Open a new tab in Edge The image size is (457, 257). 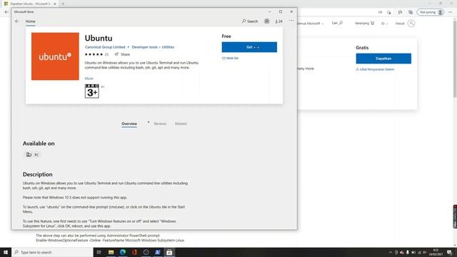63,4
